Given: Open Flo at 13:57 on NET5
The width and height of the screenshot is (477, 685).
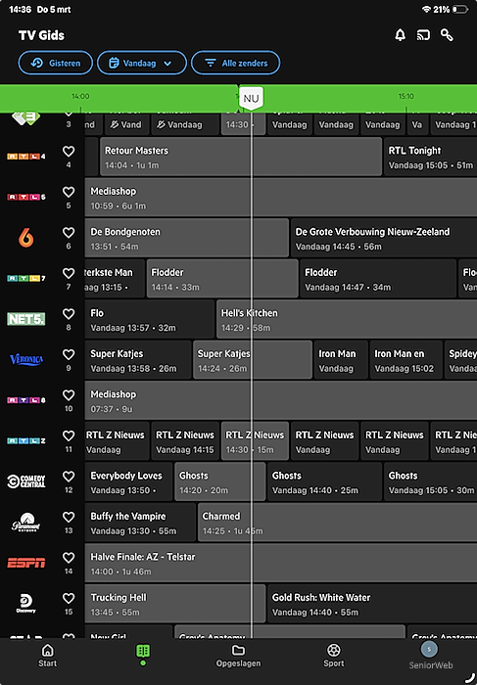Looking at the screenshot, I should [x=150, y=319].
